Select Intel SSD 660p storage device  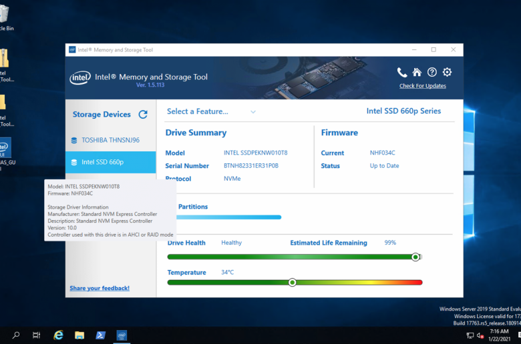click(111, 162)
